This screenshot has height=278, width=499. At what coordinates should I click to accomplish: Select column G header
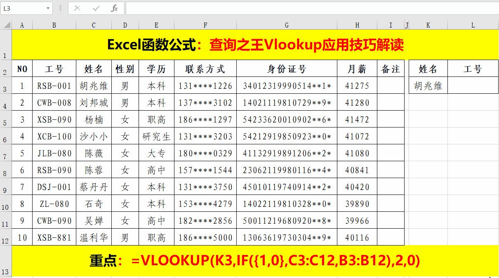(x=287, y=25)
